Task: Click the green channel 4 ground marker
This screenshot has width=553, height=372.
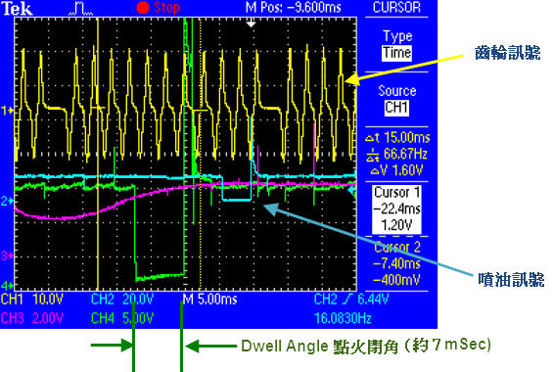Action: coord(8,285)
